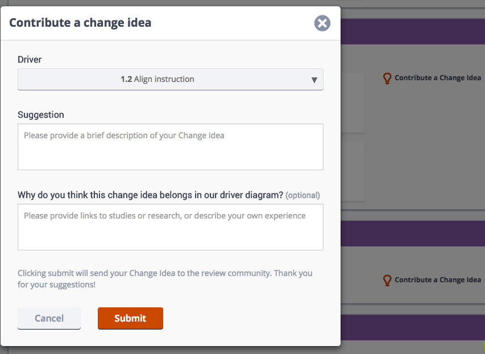Image resolution: width=485 pixels, height=354 pixels.
Task: Click the Driver field label
Action: tap(30, 59)
